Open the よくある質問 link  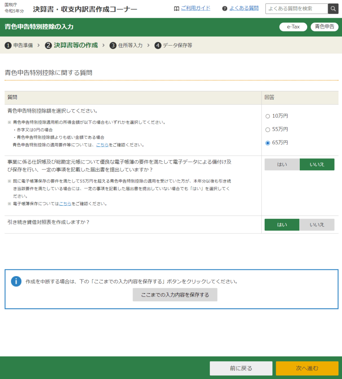244,8
